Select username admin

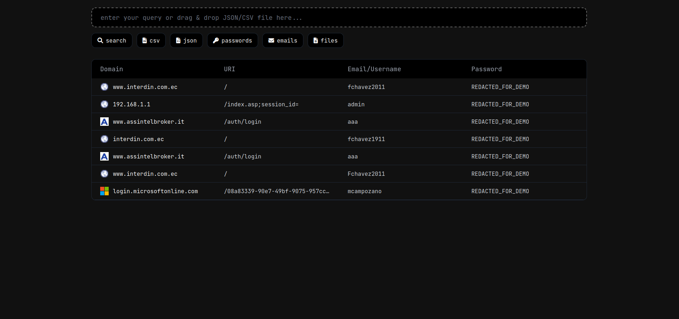pyautogui.click(x=356, y=104)
